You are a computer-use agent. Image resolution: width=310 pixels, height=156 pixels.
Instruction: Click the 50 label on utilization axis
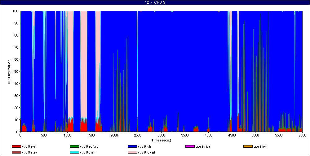click(x=16, y=71)
